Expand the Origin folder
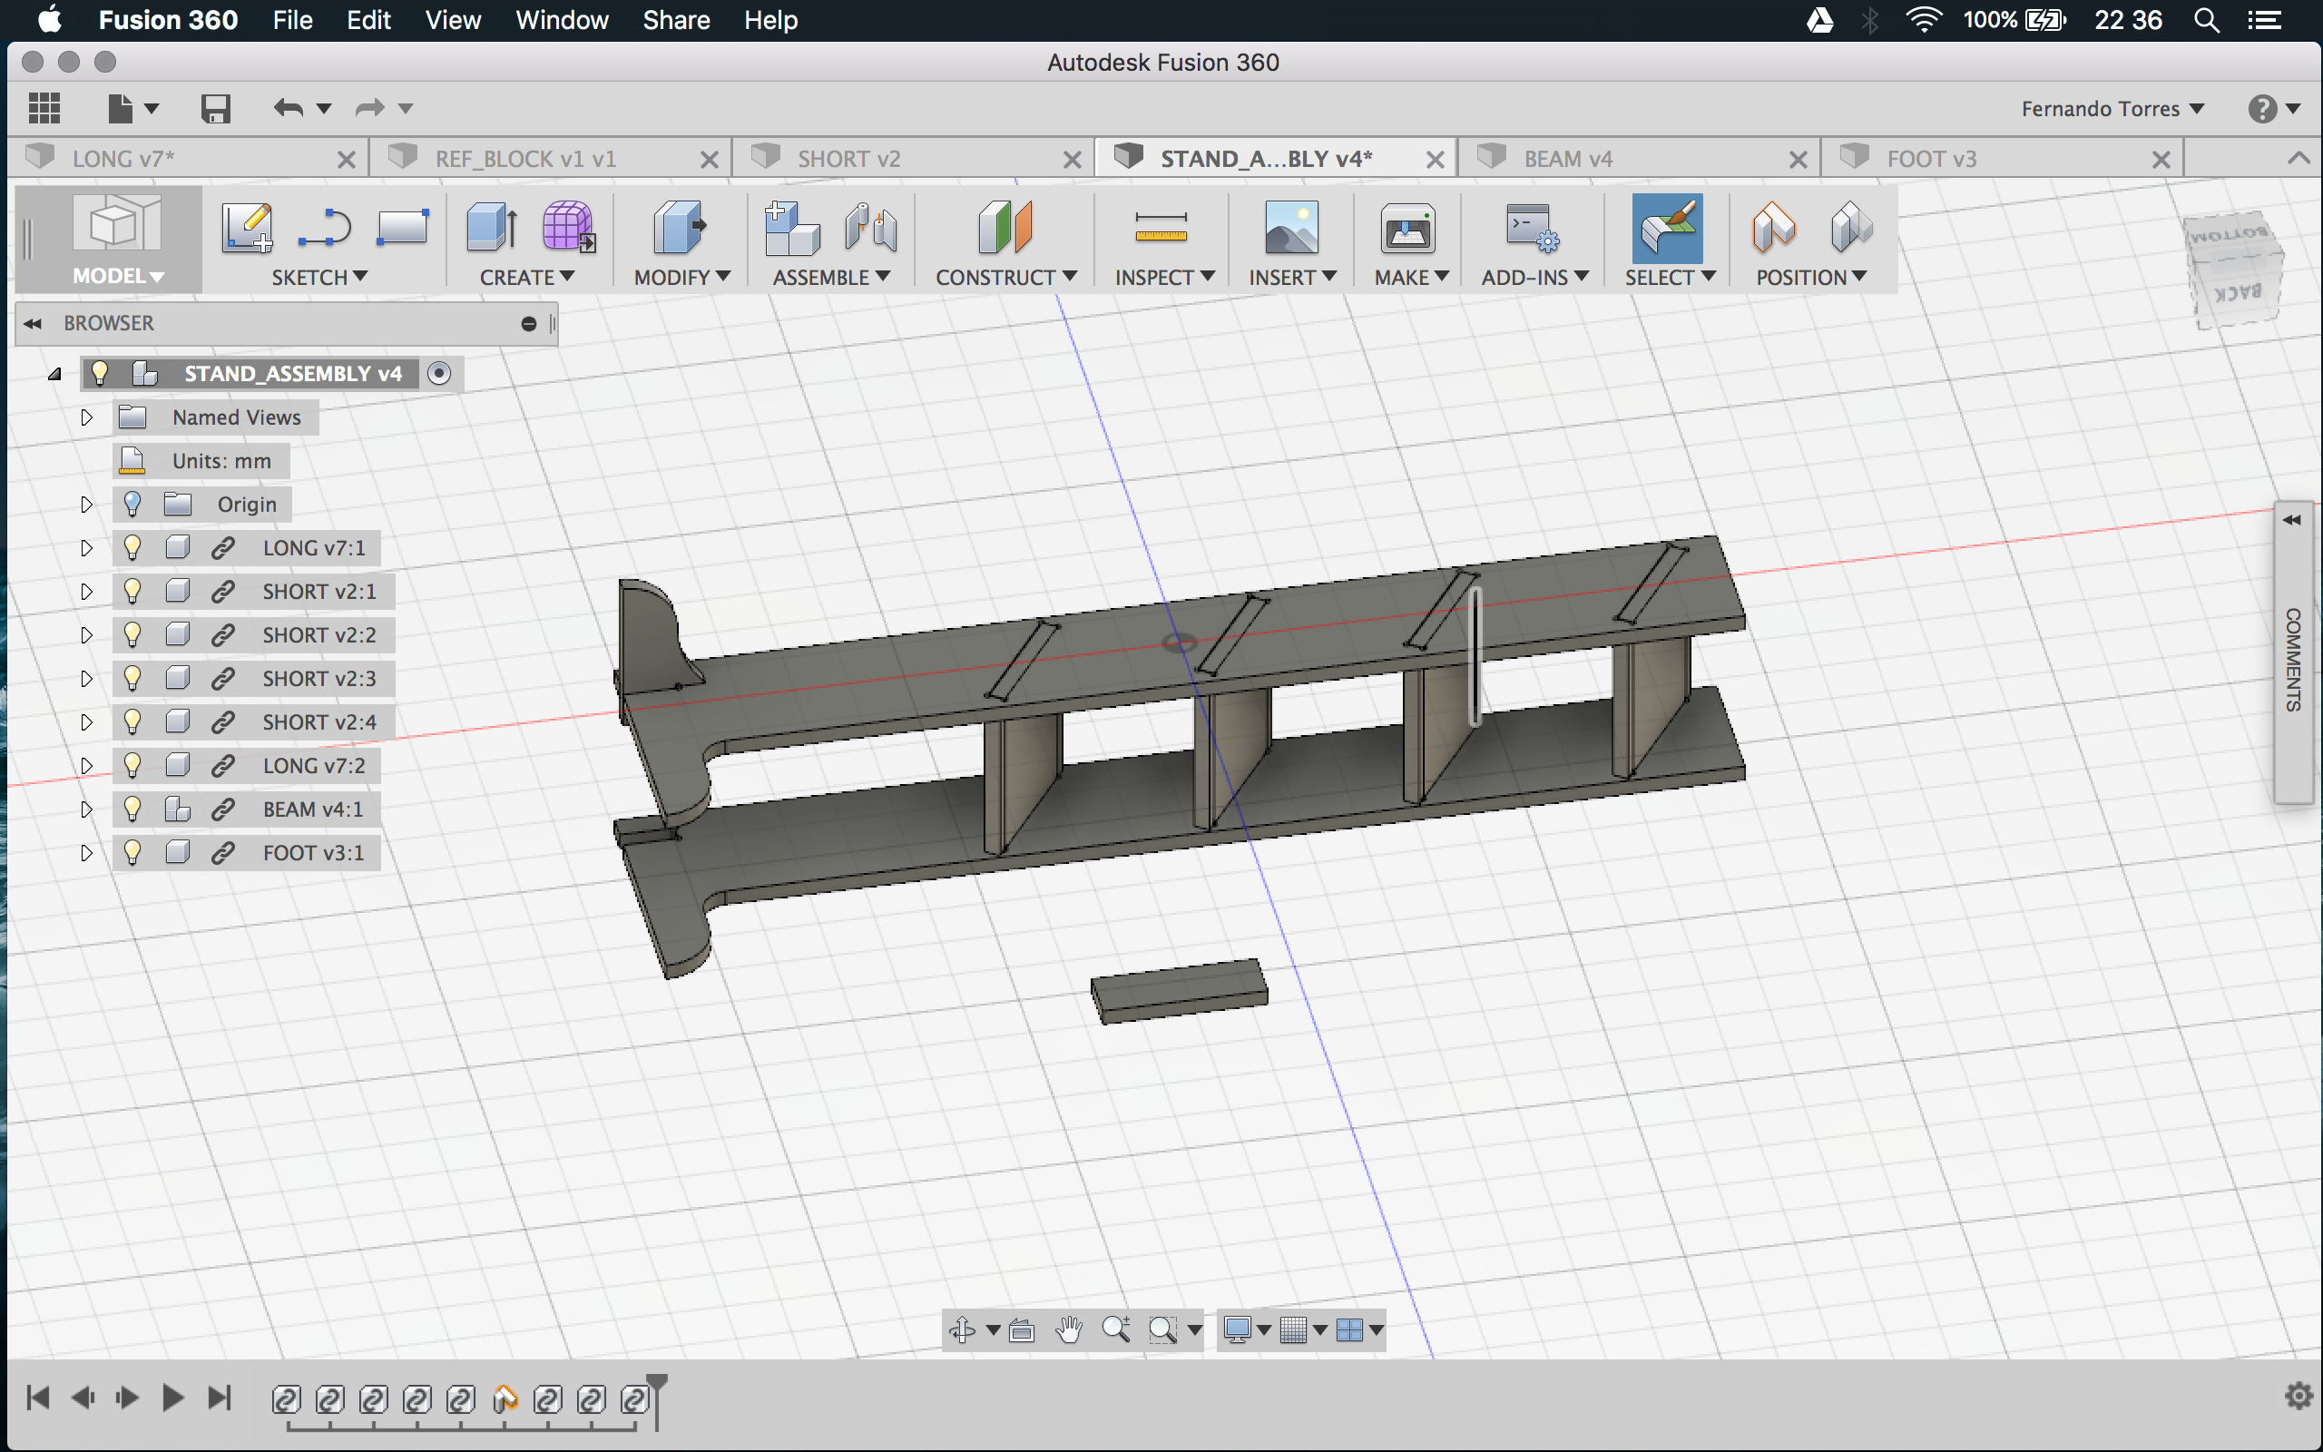The image size is (2323, 1452). click(x=86, y=505)
